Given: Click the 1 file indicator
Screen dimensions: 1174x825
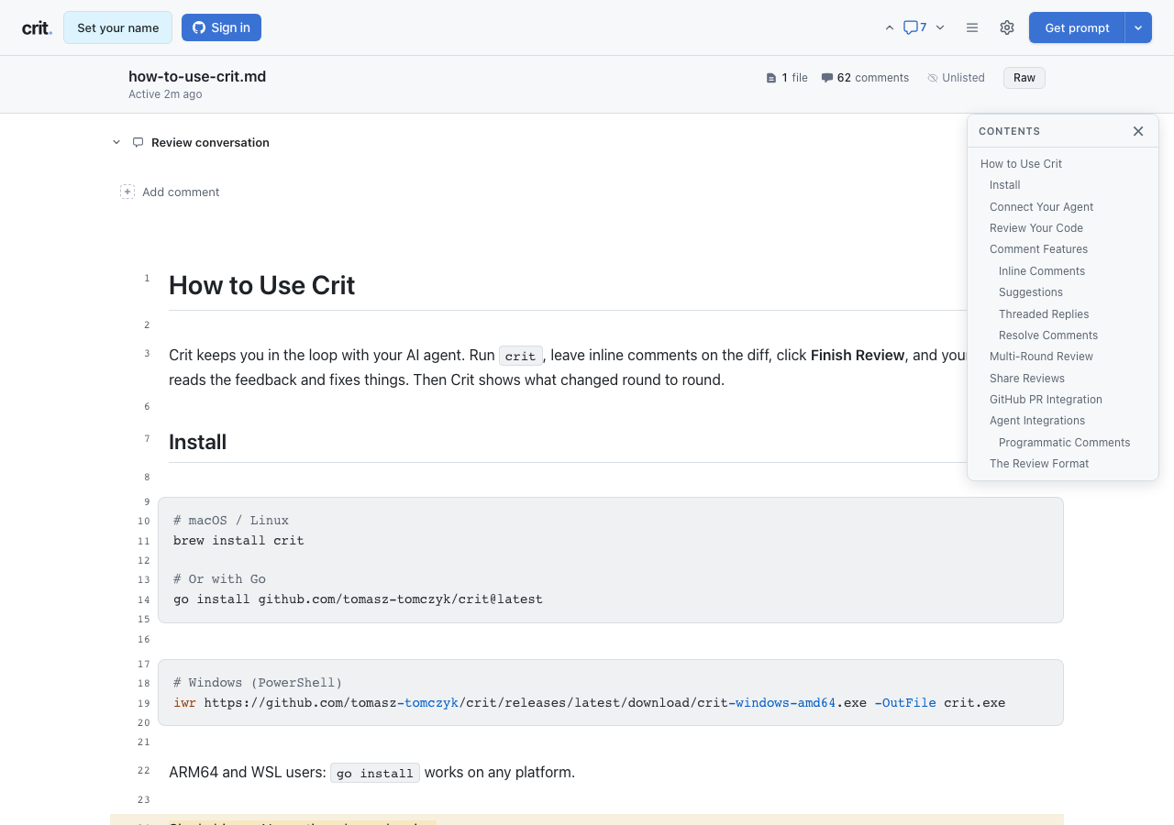Looking at the screenshot, I should tap(787, 78).
